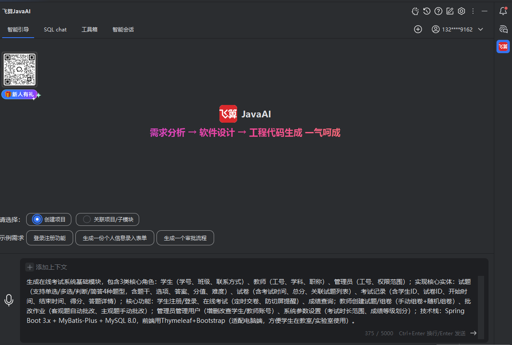Select the 飞算 sidebar tool icon
Image resolution: width=512 pixels, height=345 pixels.
(x=503, y=47)
